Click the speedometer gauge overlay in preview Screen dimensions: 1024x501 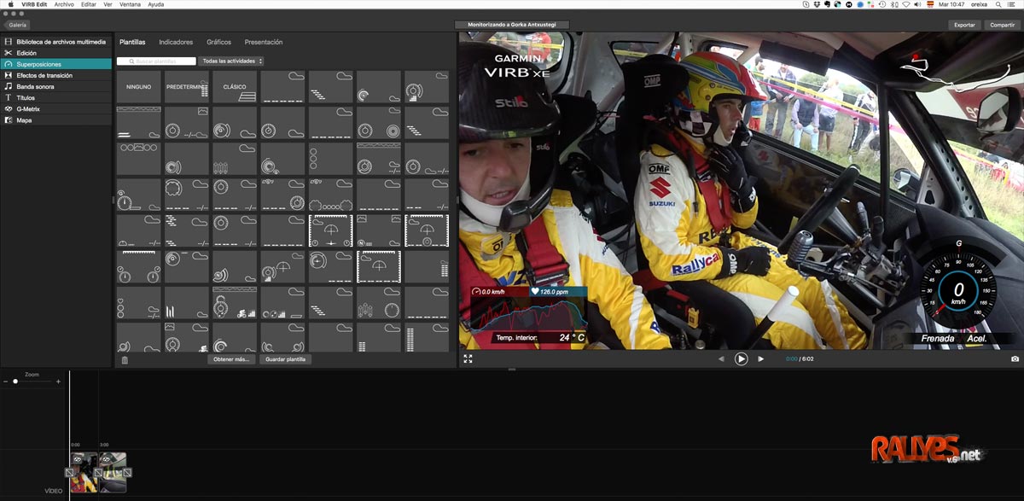click(x=958, y=290)
